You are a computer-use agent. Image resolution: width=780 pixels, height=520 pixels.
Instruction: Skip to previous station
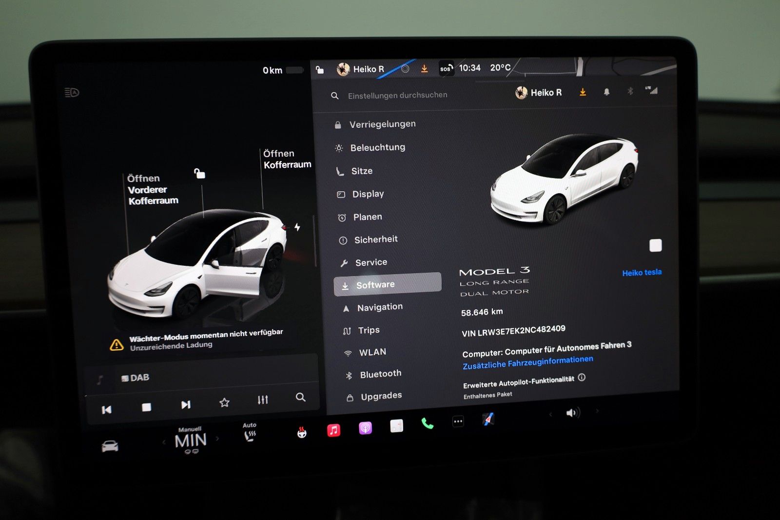106,410
